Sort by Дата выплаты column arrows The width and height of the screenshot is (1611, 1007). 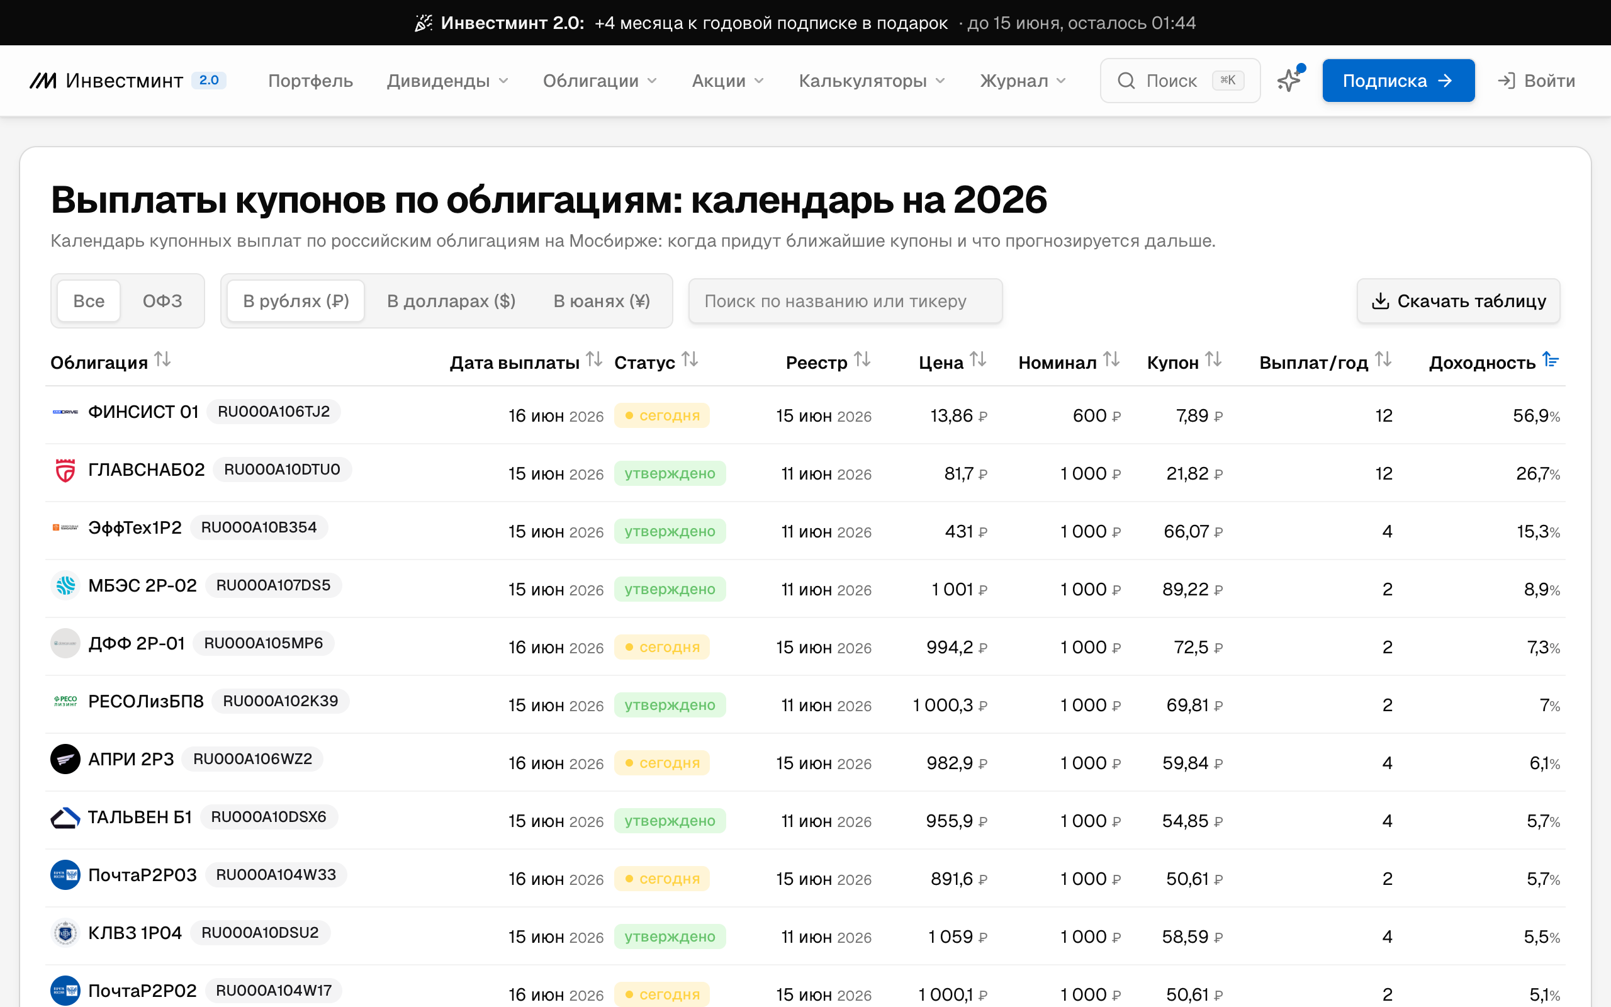(x=595, y=360)
